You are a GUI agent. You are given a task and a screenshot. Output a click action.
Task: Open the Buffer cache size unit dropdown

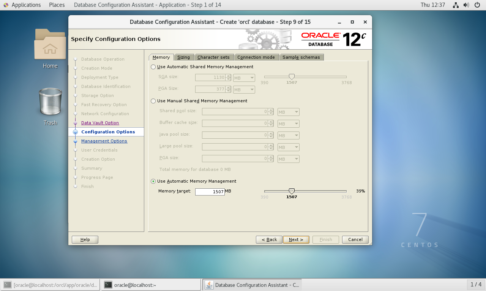pyautogui.click(x=288, y=124)
